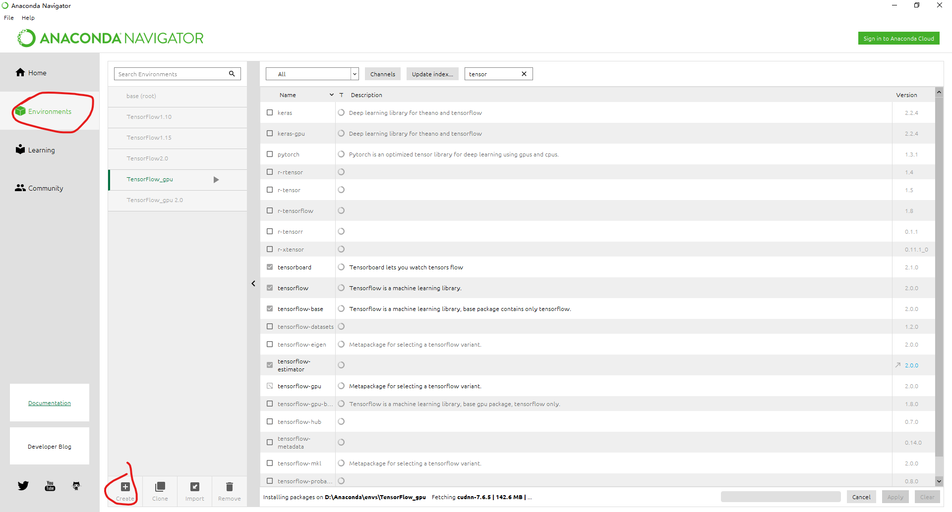Cancel the package installation
Image resolution: width=952 pixels, height=512 pixels.
point(861,497)
